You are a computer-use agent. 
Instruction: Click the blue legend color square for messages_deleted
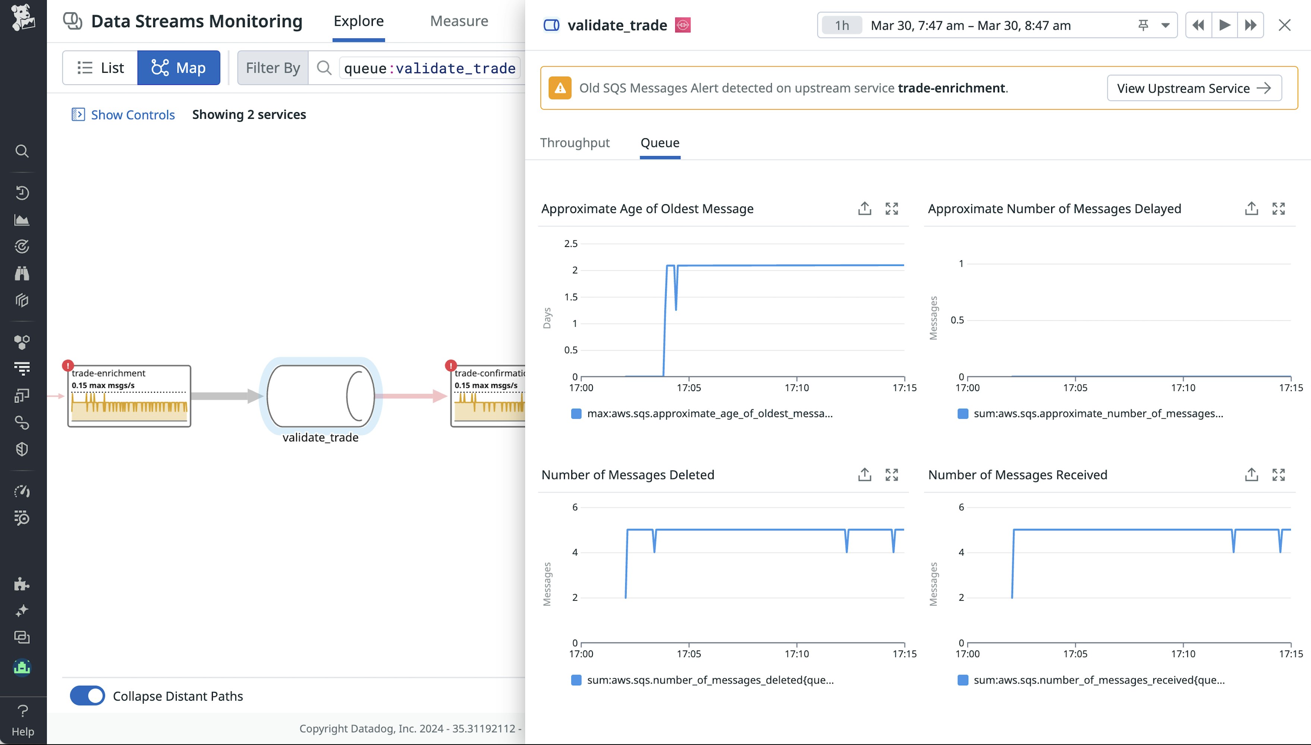pyautogui.click(x=576, y=680)
